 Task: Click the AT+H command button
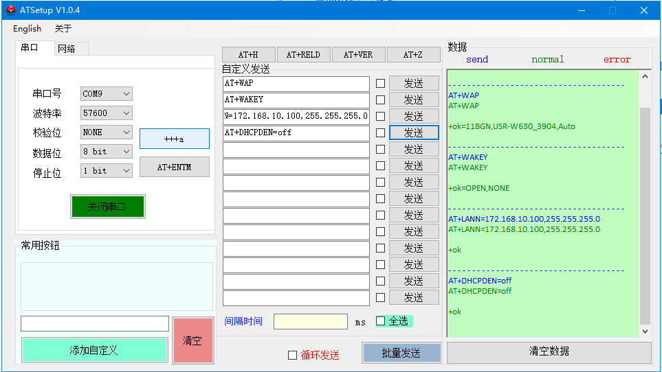(x=248, y=55)
